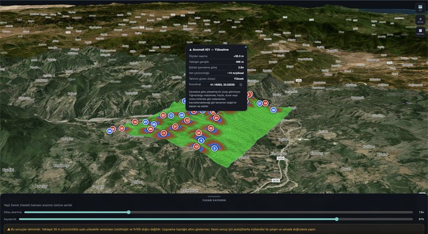Select blue anomaly marker 28
Viewport: 428px width, 234px height.
[x=153, y=124]
